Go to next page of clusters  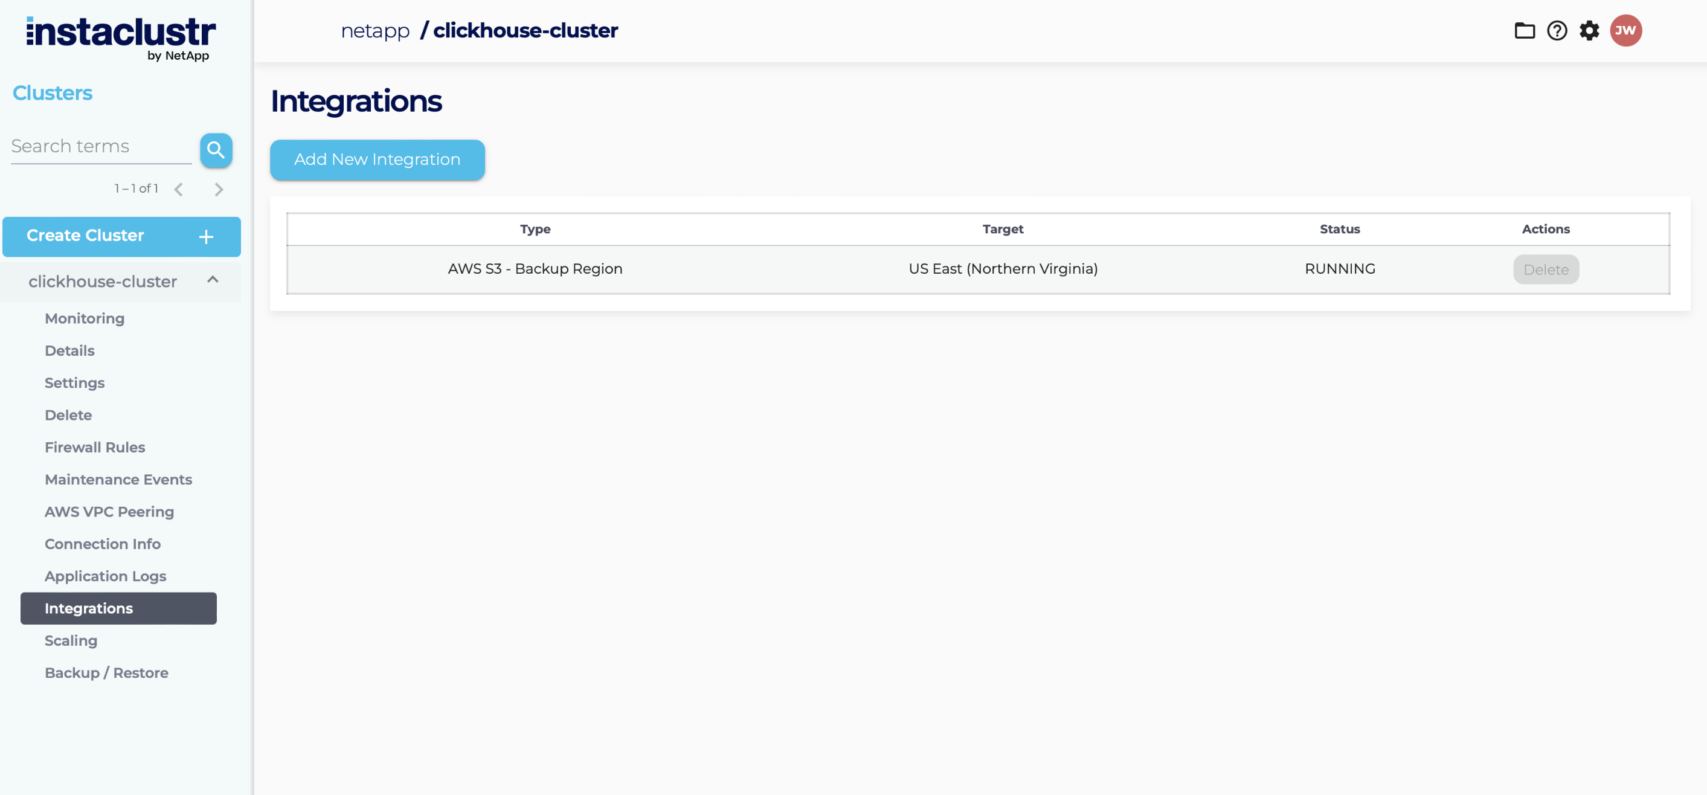click(219, 190)
